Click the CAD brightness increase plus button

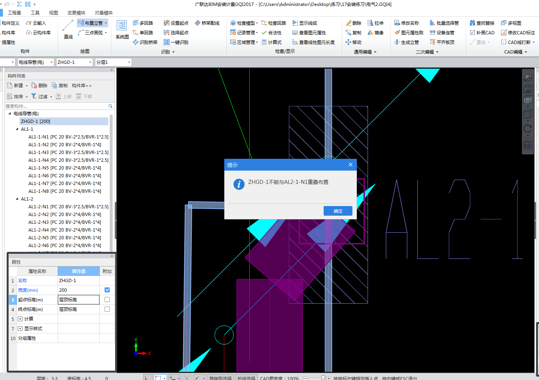329,378
